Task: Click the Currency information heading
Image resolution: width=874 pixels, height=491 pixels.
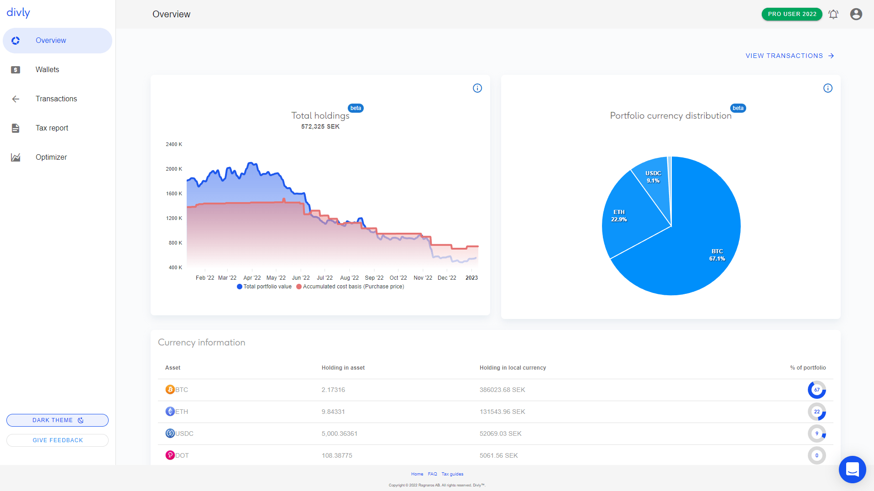Action: click(202, 343)
